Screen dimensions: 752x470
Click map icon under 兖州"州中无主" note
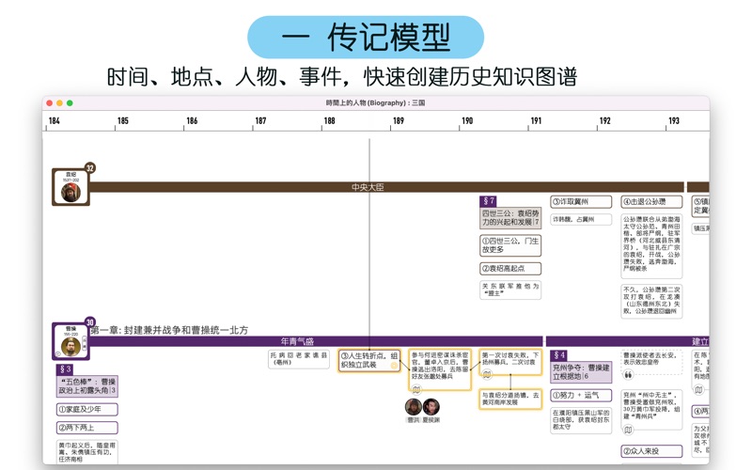tap(628, 431)
